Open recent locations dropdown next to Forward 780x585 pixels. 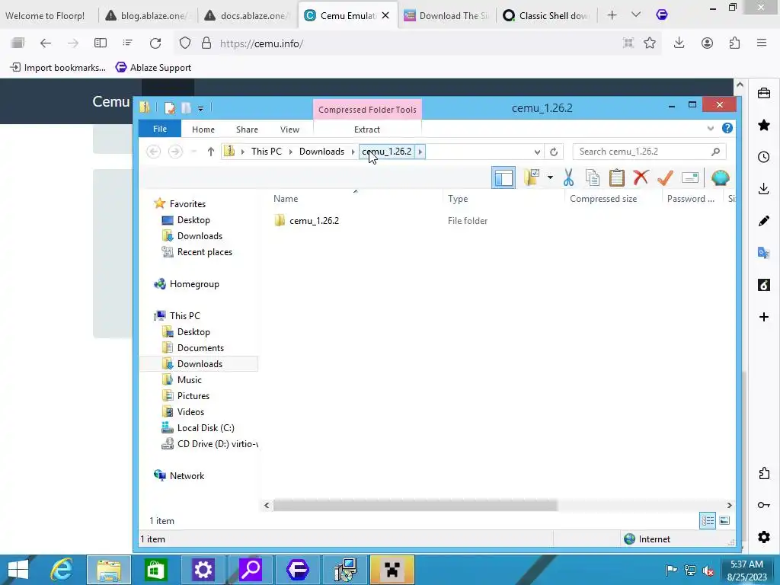pyautogui.click(x=193, y=152)
